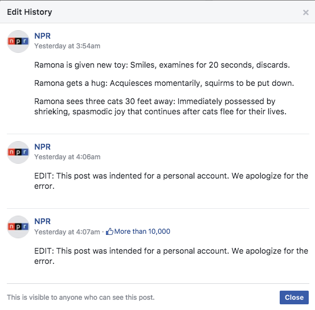Click the 'Ramona sees three cats' paragraph

tap(160, 106)
